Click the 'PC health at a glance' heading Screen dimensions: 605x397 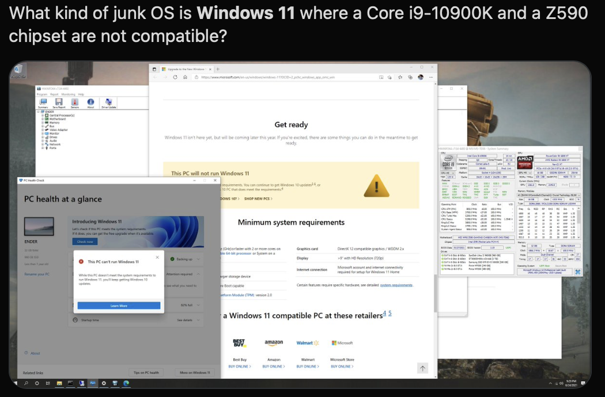point(63,199)
